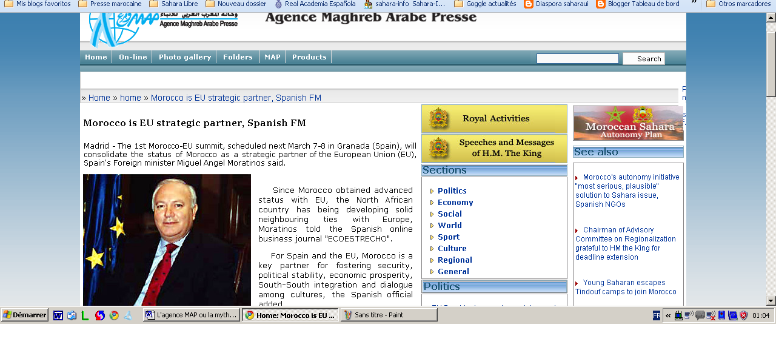Show hidden bookmarks with the chevron

click(694, 3)
